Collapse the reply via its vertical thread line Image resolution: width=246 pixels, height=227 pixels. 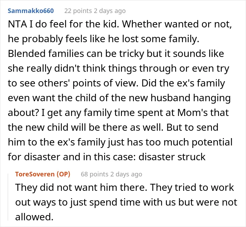pyautogui.click(x=8, y=197)
